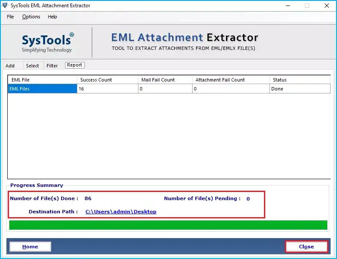Click the Attachment Fail Count column header
The width and height of the screenshot is (337, 259).
pyautogui.click(x=231, y=80)
